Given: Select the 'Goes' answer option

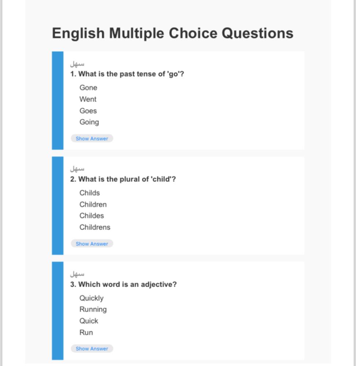Looking at the screenshot, I should pyautogui.click(x=88, y=111).
